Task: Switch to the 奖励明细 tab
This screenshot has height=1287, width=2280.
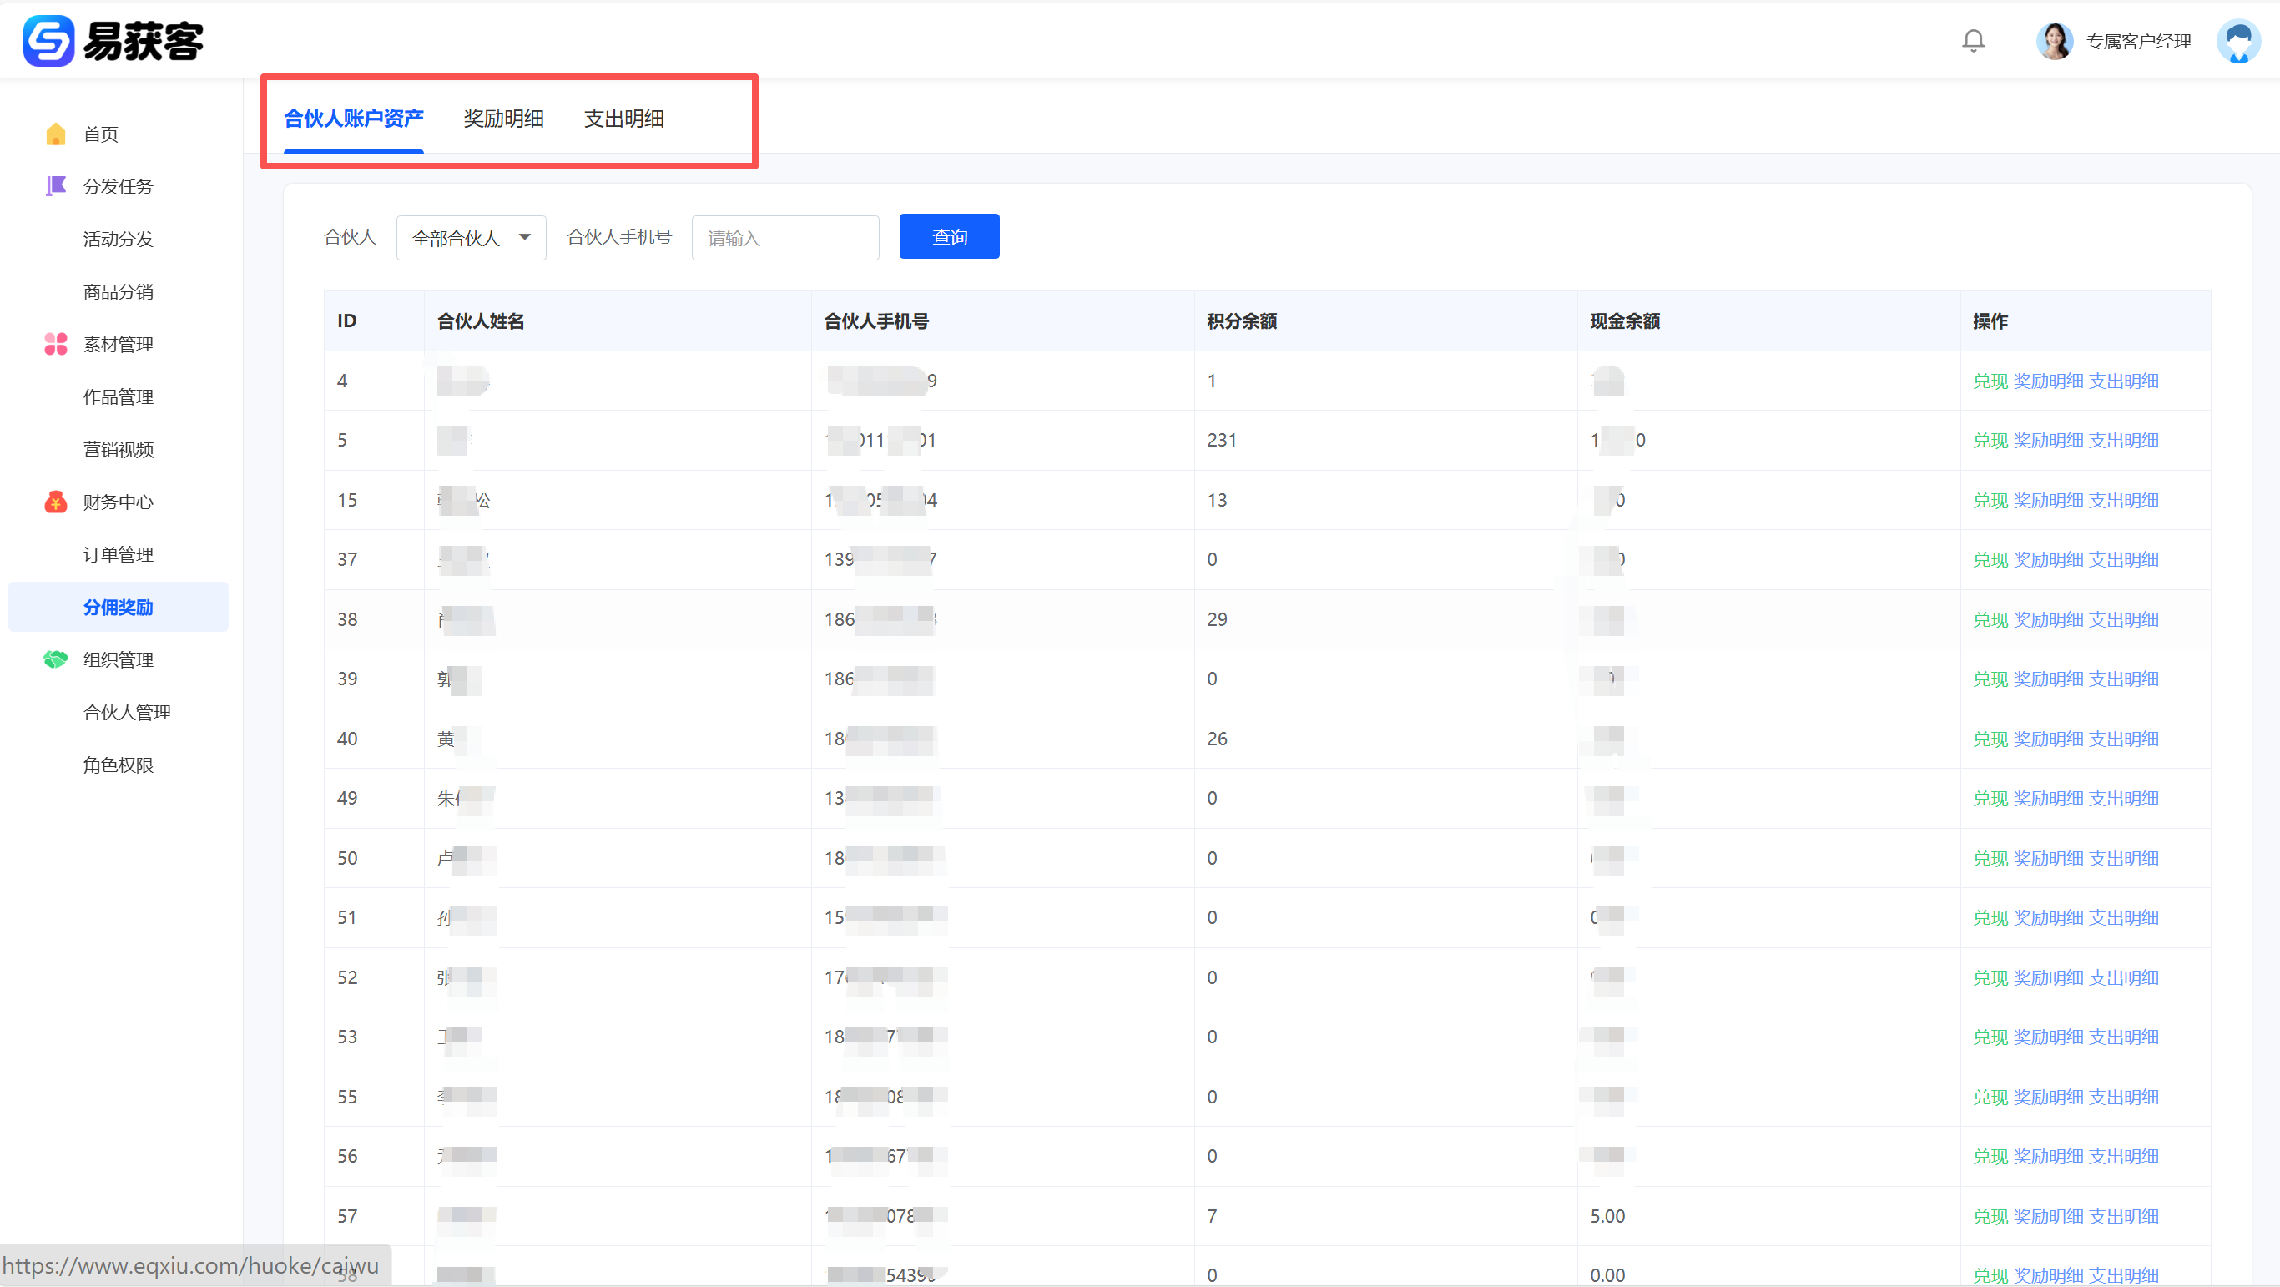Action: tap(502, 119)
